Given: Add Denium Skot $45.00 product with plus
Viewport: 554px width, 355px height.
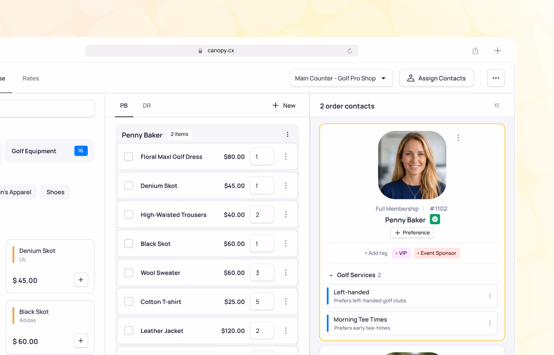Looking at the screenshot, I should 81,280.
